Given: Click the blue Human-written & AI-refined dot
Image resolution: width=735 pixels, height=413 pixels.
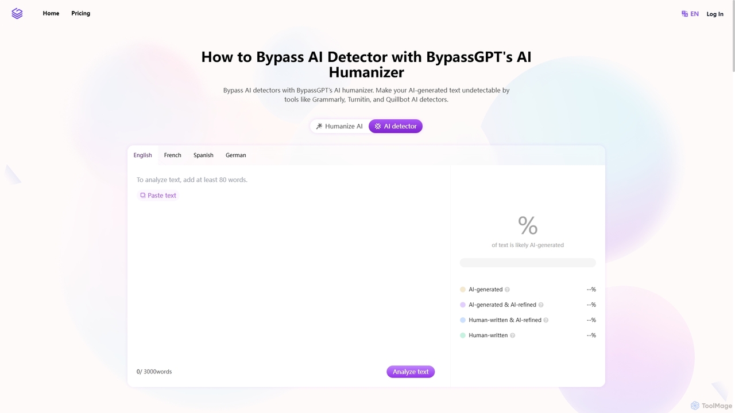Looking at the screenshot, I should point(463,320).
